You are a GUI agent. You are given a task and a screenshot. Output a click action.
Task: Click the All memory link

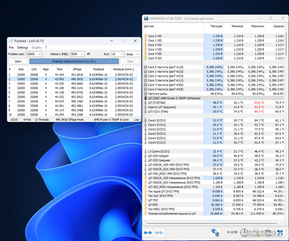click(88, 54)
